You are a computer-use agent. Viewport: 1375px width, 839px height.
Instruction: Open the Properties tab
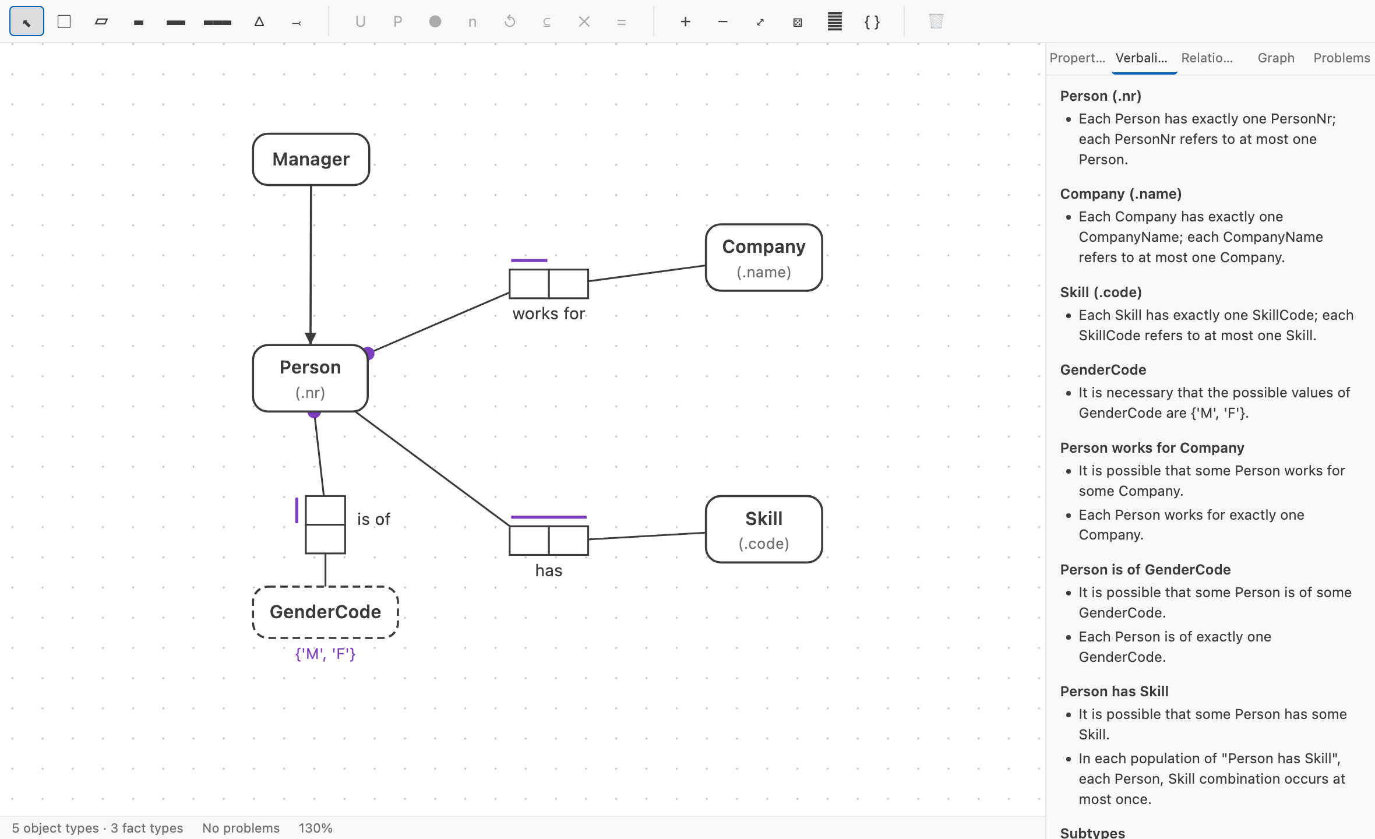coord(1077,58)
